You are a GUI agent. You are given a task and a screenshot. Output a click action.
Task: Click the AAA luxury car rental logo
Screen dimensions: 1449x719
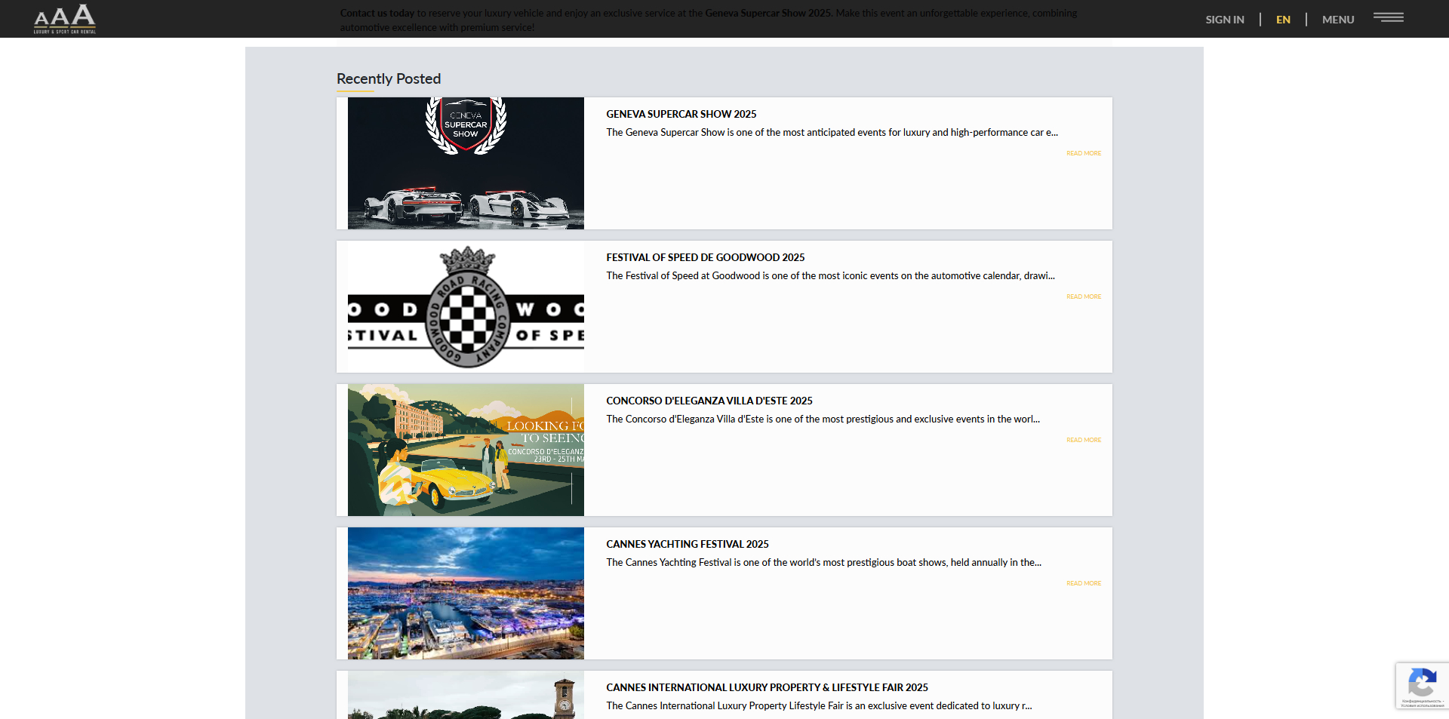click(x=65, y=19)
